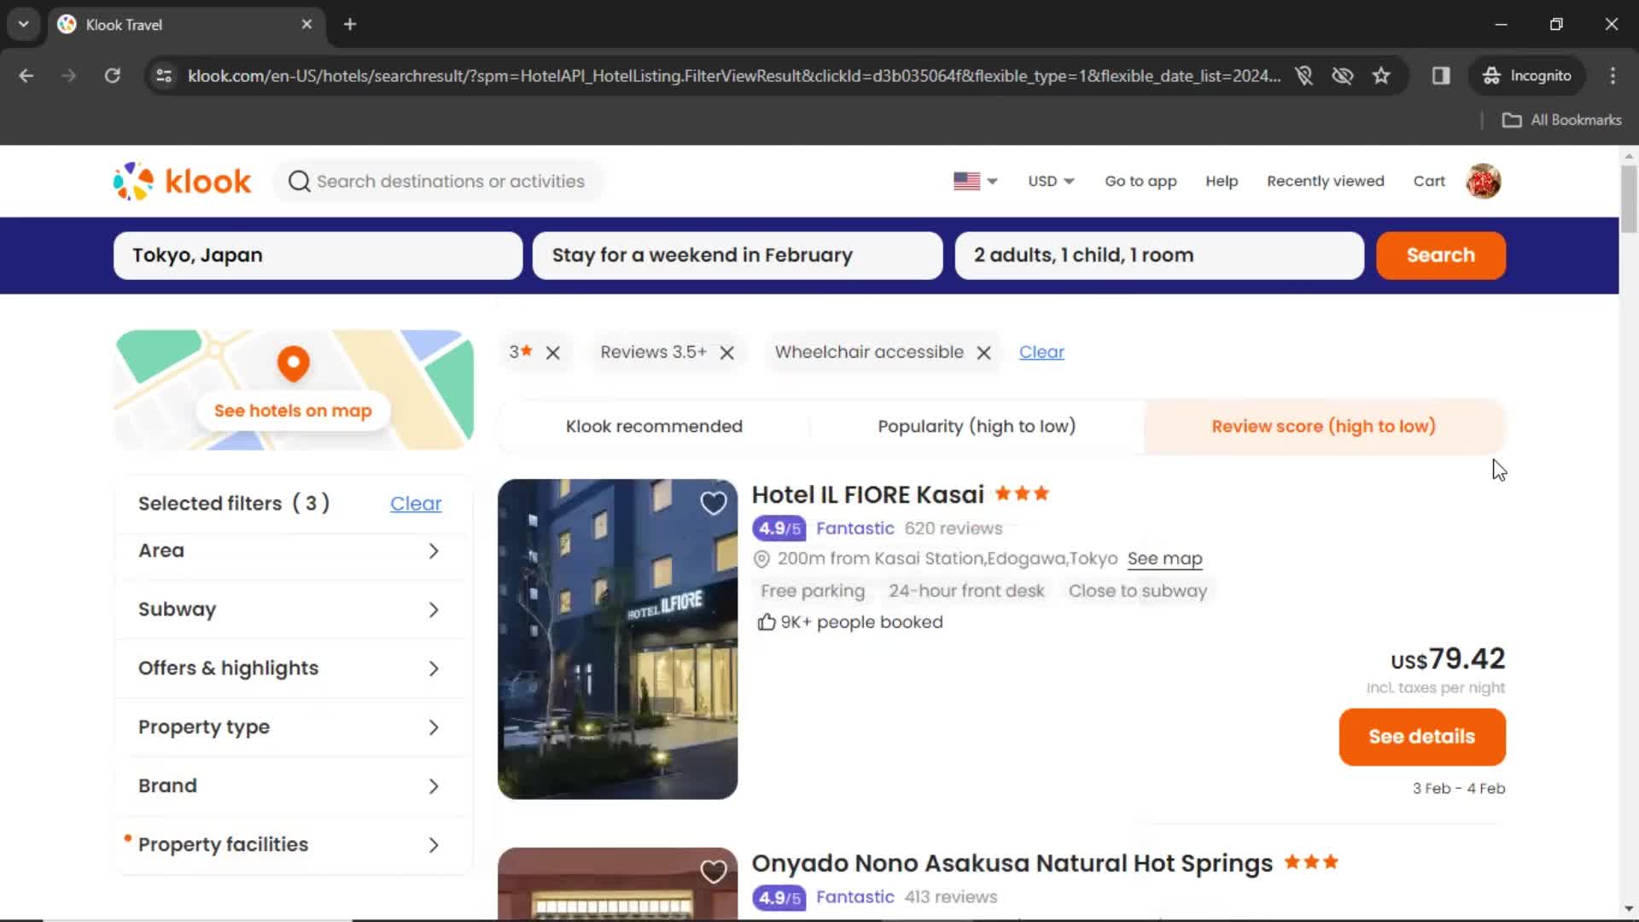Remove the 3-star filter chip
Image resolution: width=1639 pixels, height=922 pixels.
553,353
